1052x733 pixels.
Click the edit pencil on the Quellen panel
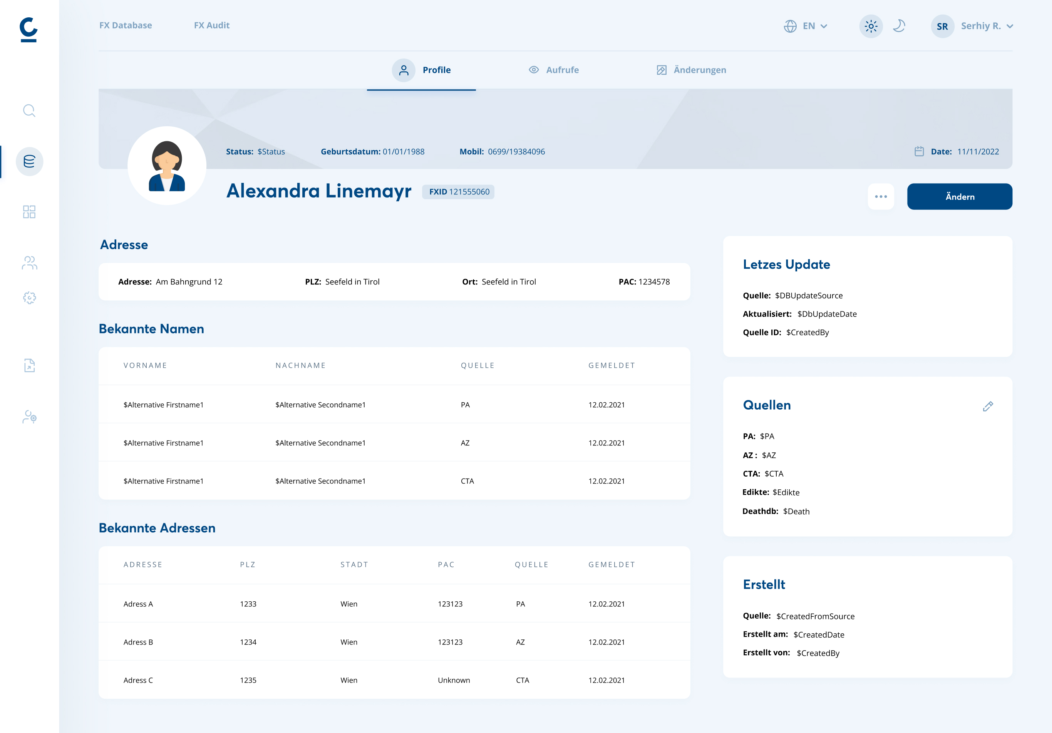pyautogui.click(x=988, y=406)
